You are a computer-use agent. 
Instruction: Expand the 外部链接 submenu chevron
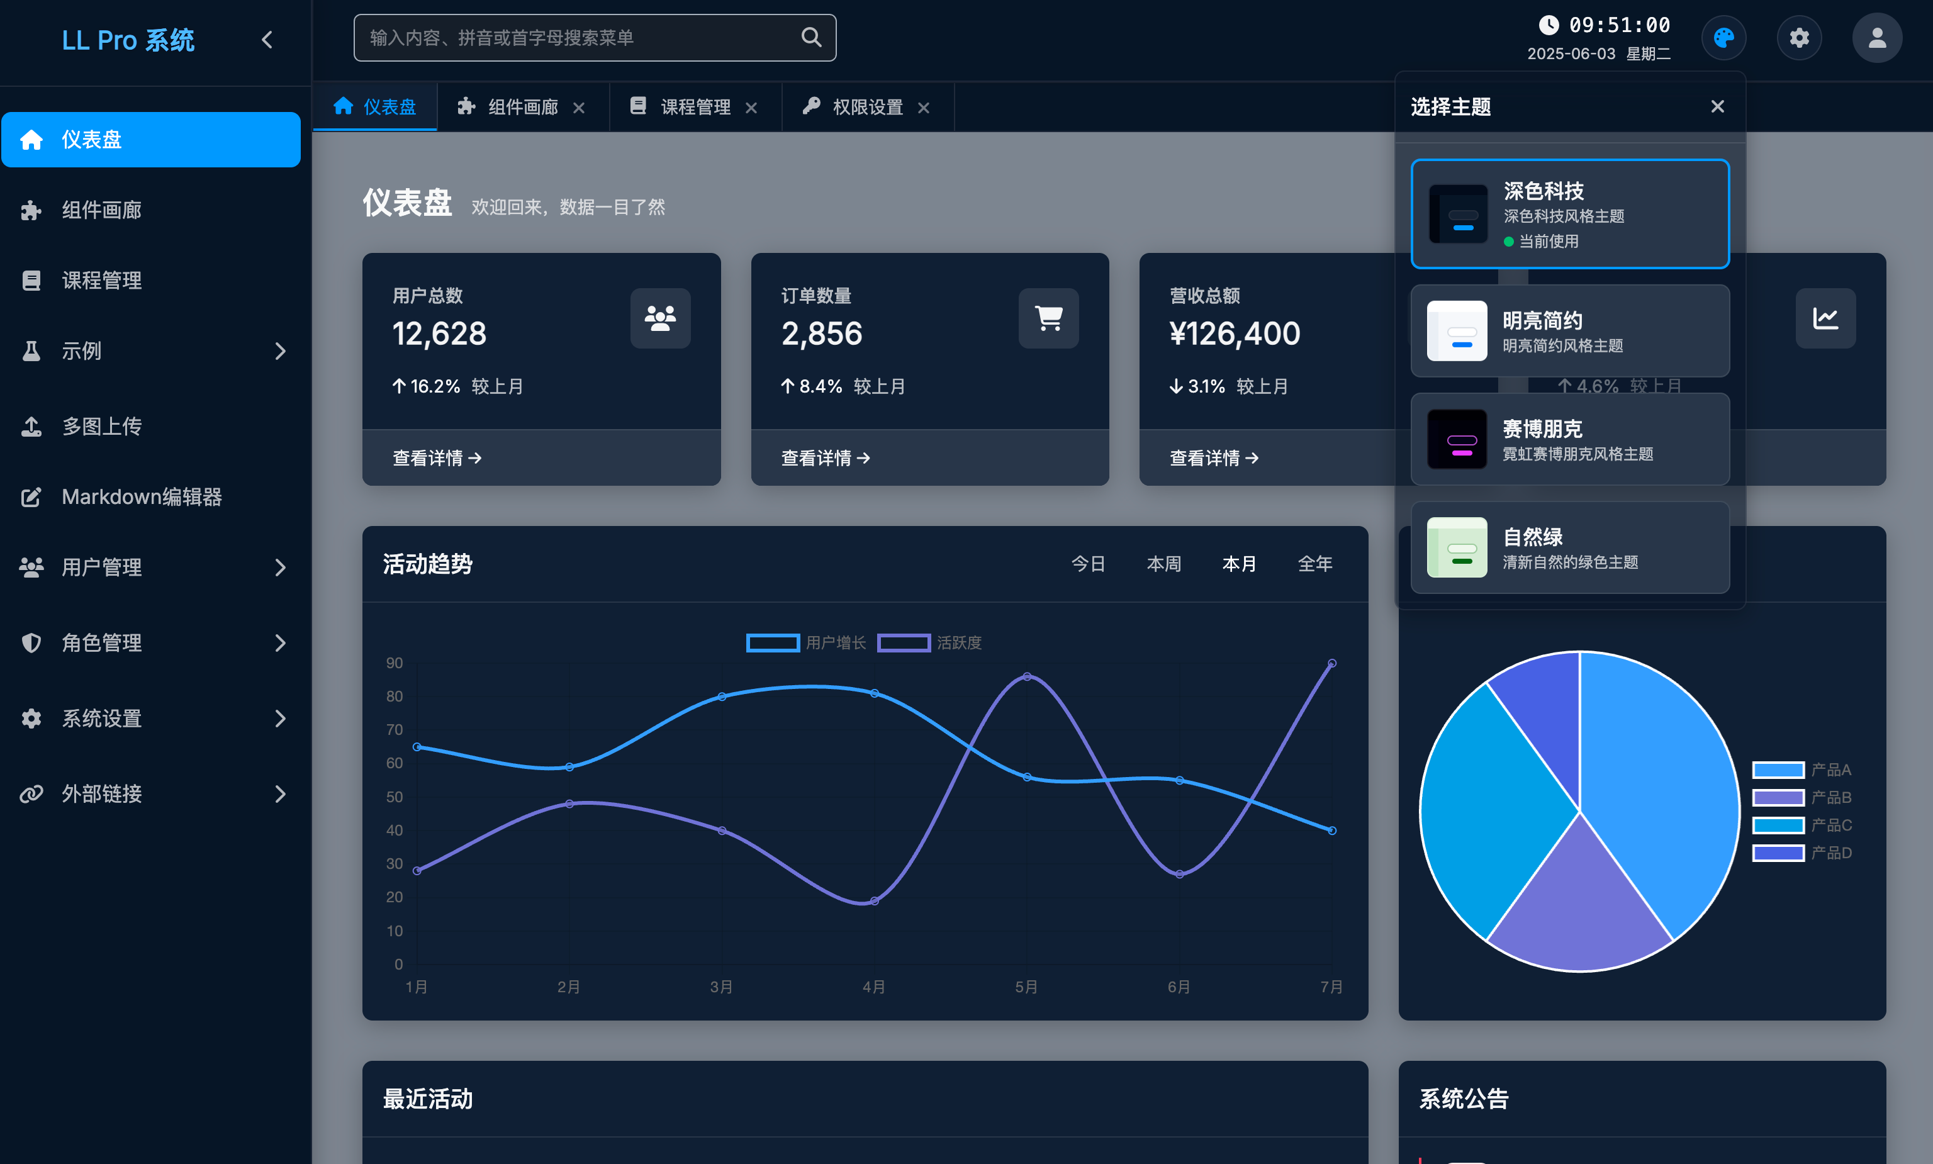point(280,794)
